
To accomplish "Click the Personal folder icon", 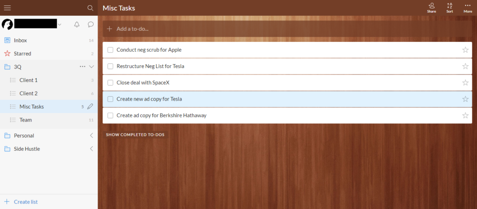I will (x=7, y=136).
